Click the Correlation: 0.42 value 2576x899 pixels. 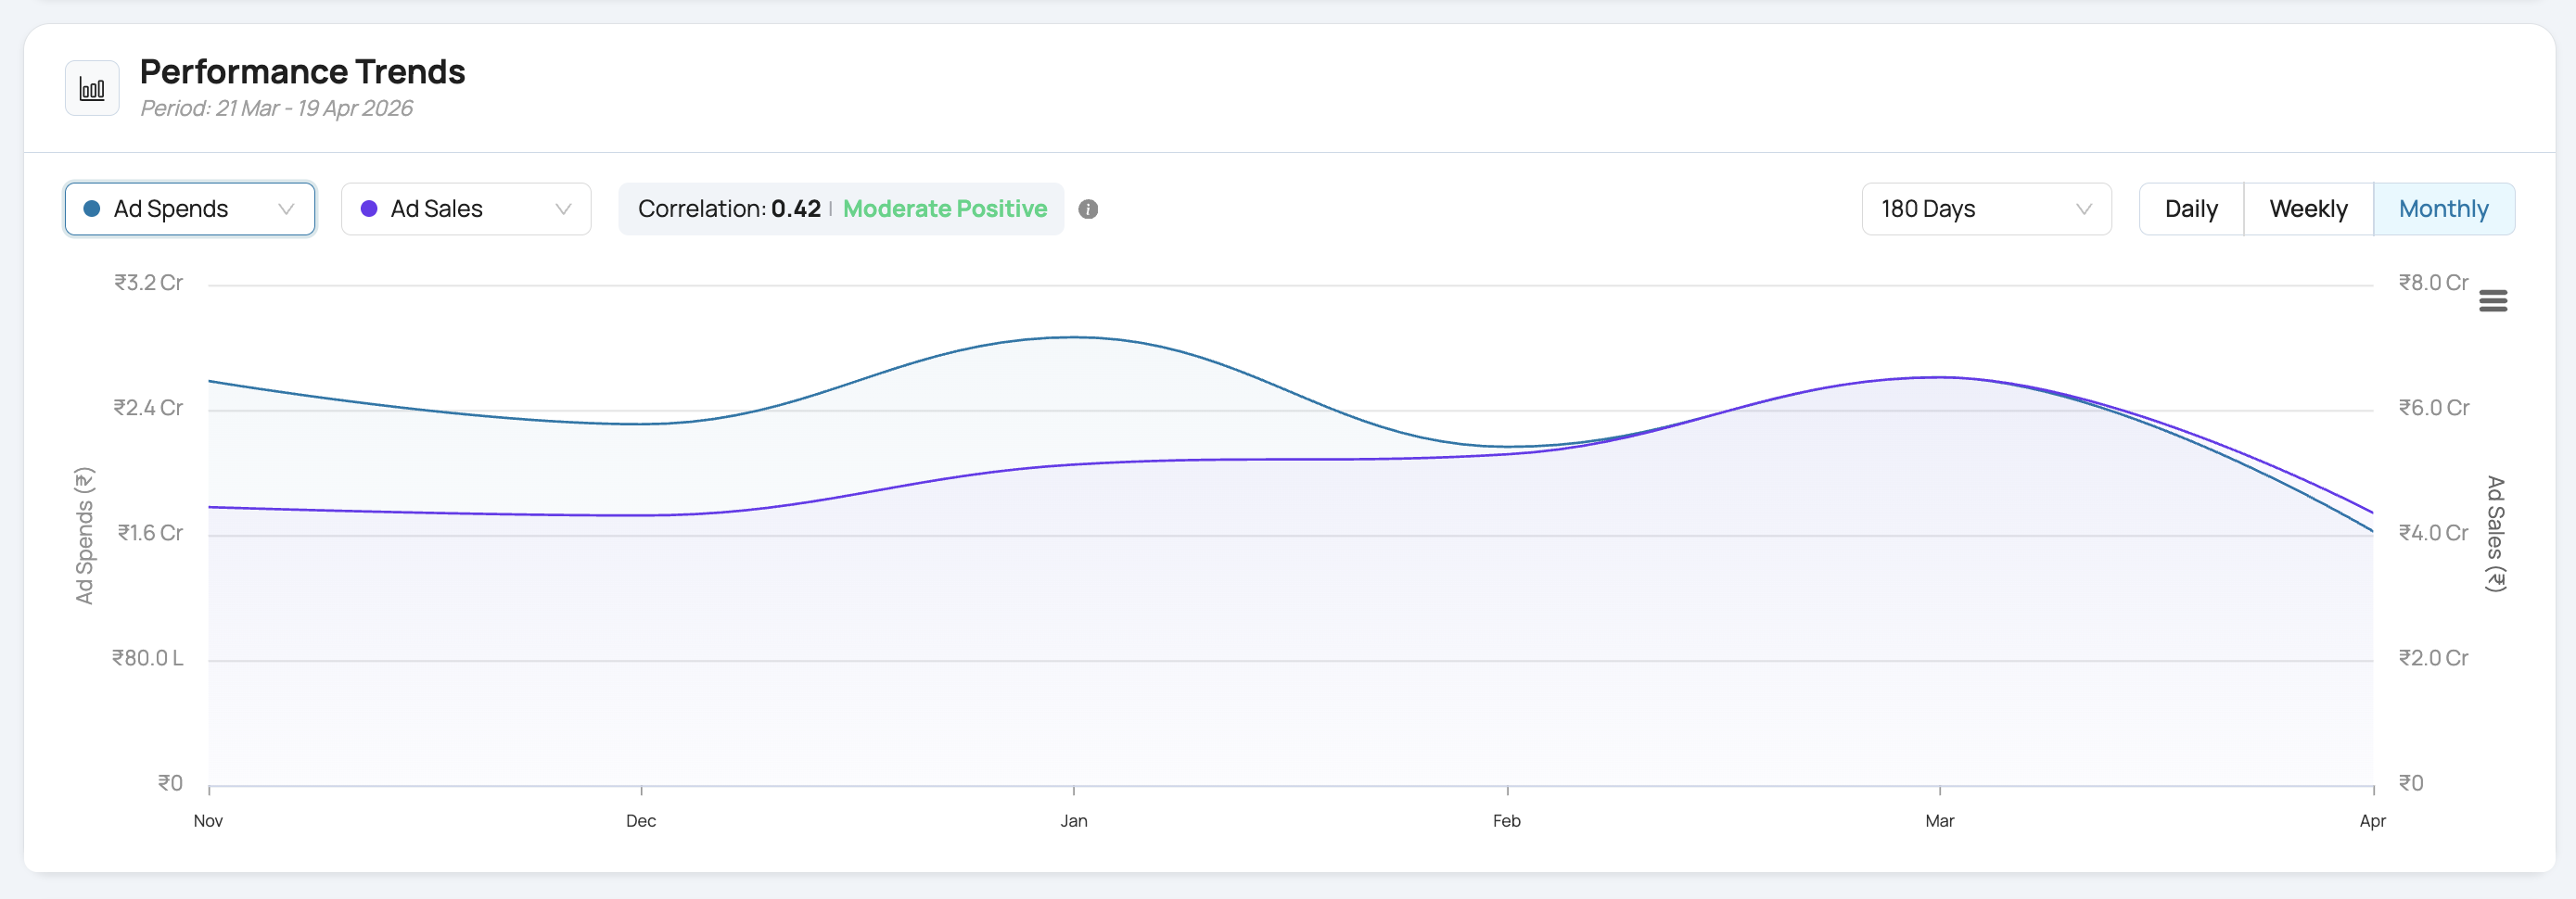click(x=729, y=209)
